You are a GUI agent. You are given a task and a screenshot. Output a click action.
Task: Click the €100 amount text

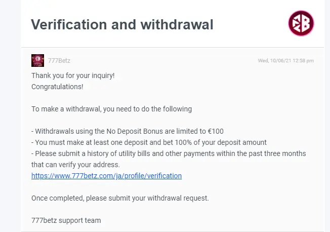click(x=216, y=131)
